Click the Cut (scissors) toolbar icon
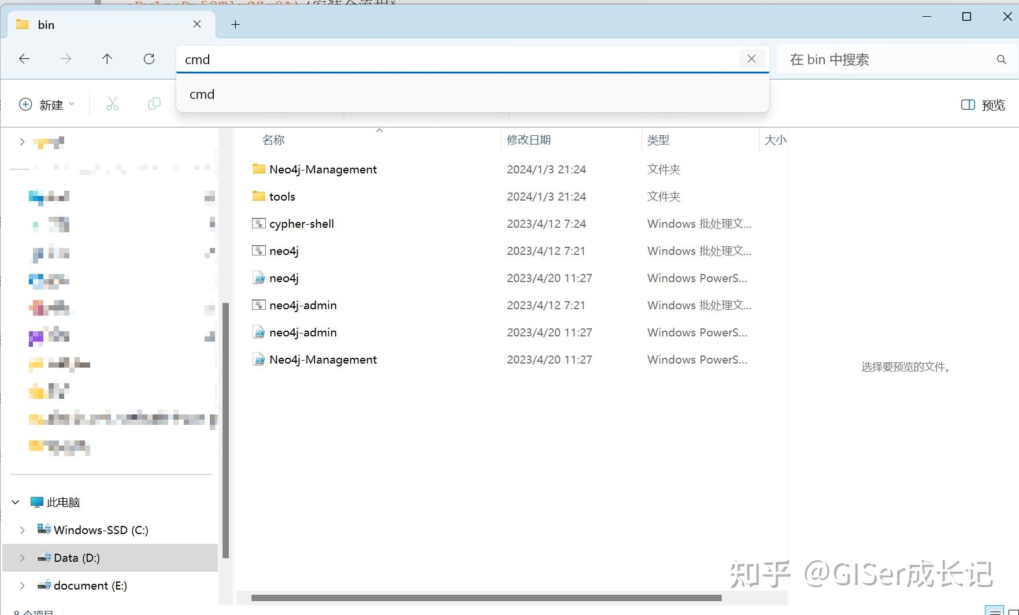 (112, 104)
